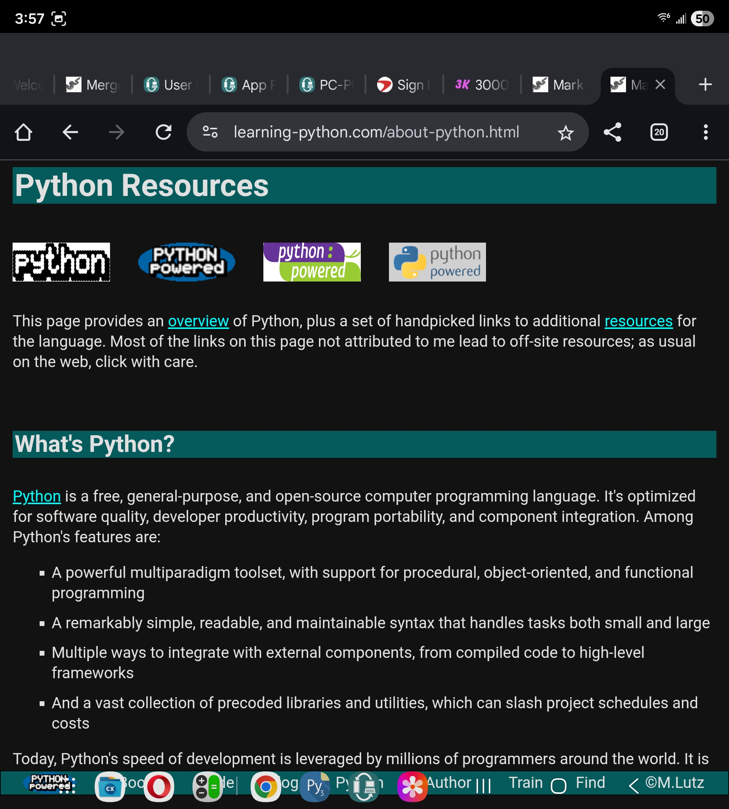Close the active Ma tab

[660, 84]
